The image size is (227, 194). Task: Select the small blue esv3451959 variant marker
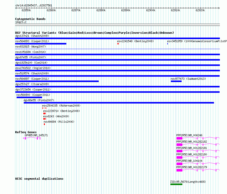coord(168,44)
